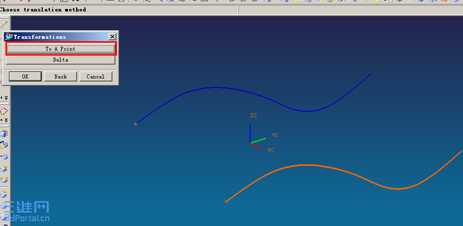The image size is (463, 226).
Task: Select the yellow post with curved arrows icon
Action: (4, 180)
